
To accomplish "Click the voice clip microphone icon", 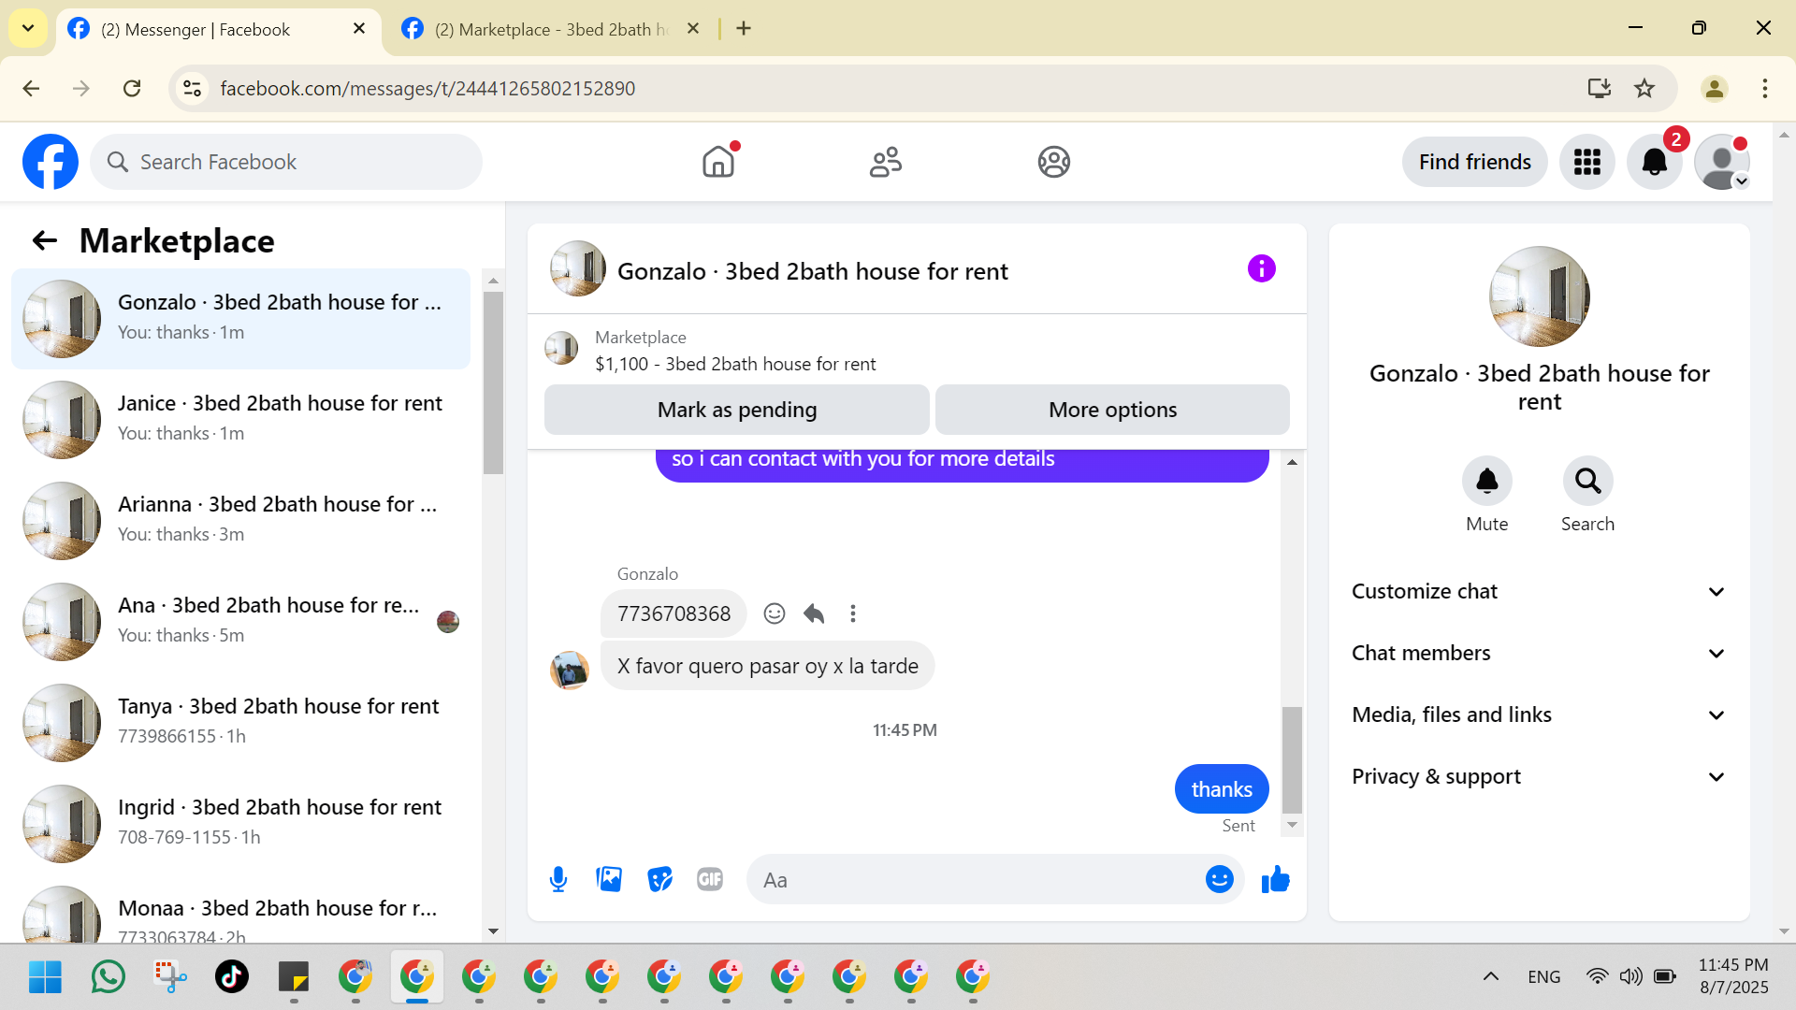I will point(558,879).
